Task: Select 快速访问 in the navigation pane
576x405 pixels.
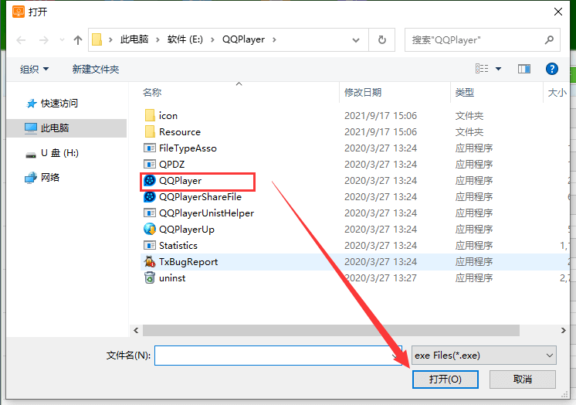Action: coord(59,104)
